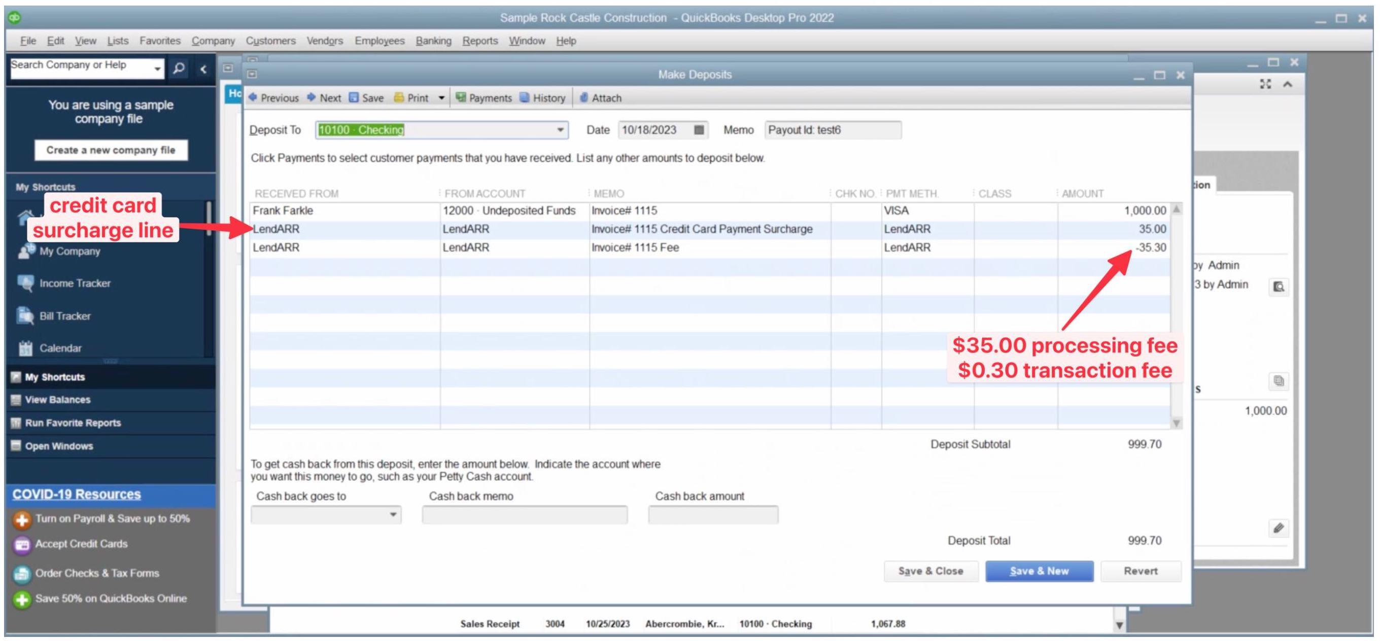Screen dimensions: 1380x641
Task: Open the Reports menu
Action: 480,40
